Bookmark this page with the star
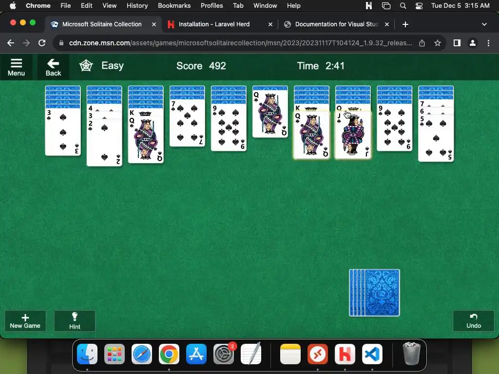The width and height of the screenshot is (499, 374). [438, 43]
